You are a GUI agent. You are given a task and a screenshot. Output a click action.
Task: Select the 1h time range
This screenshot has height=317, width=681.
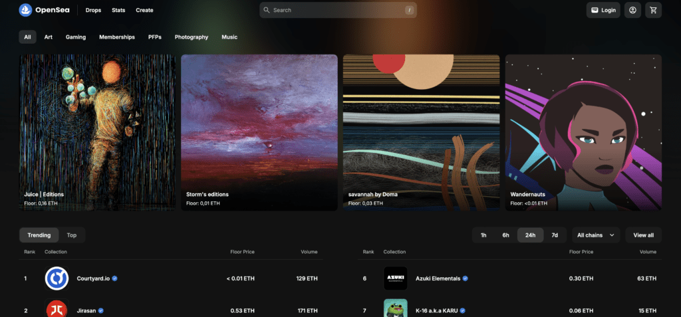[x=483, y=235]
